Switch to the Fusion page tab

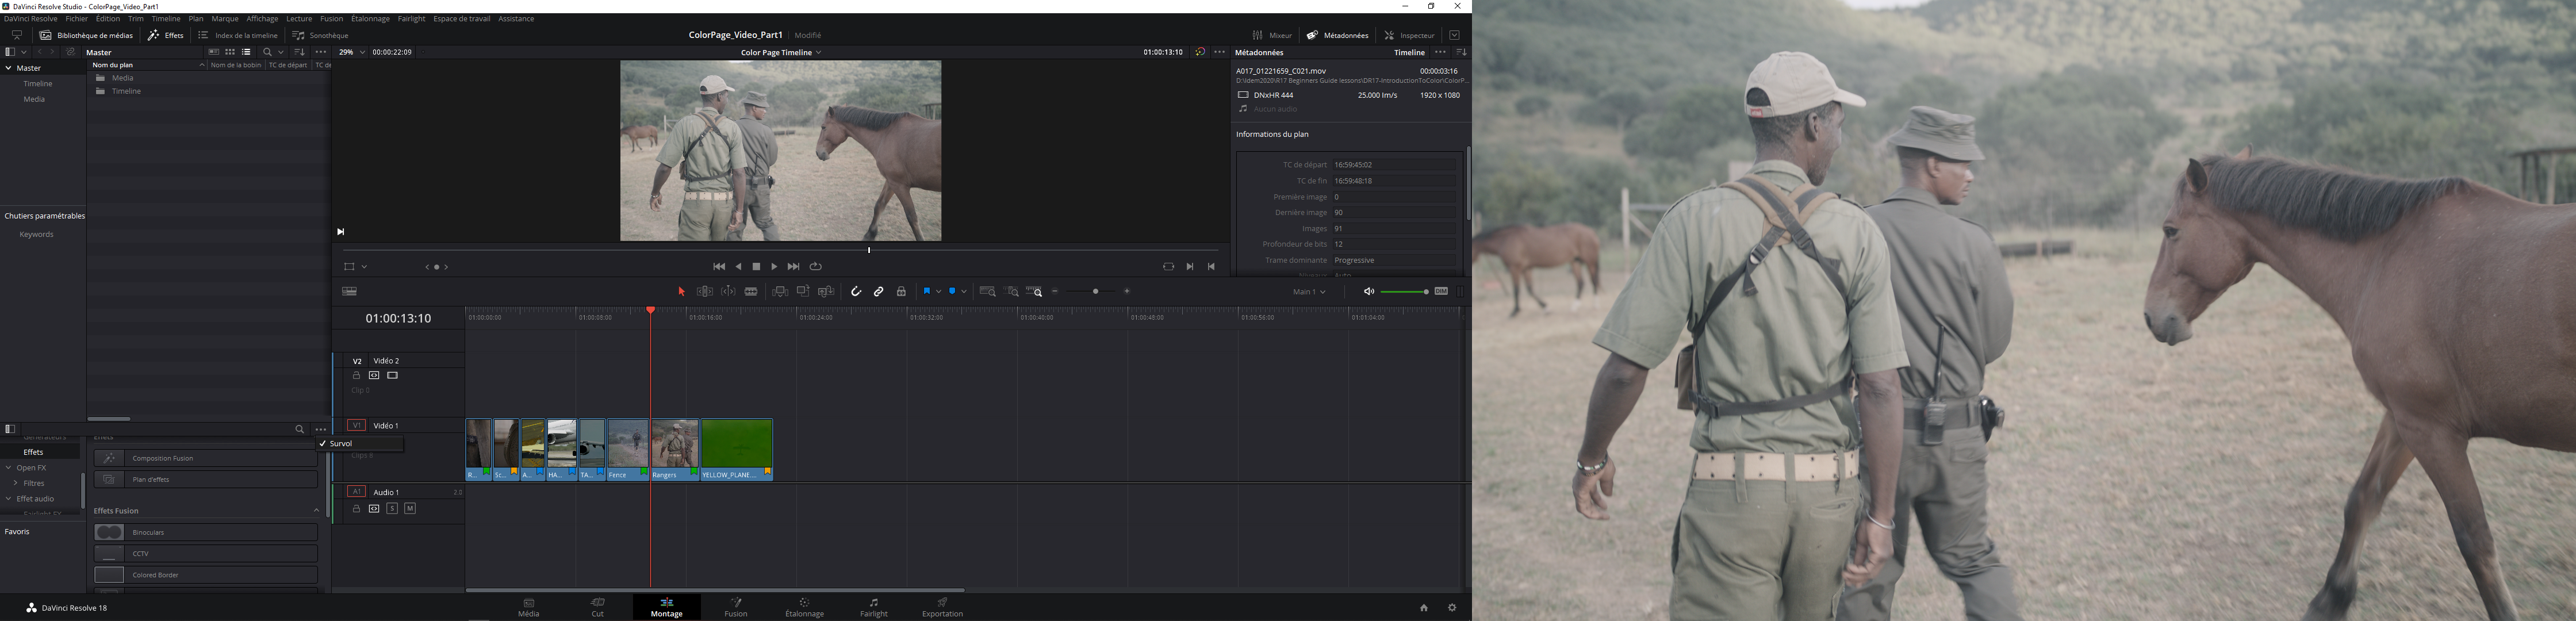[736, 607]
